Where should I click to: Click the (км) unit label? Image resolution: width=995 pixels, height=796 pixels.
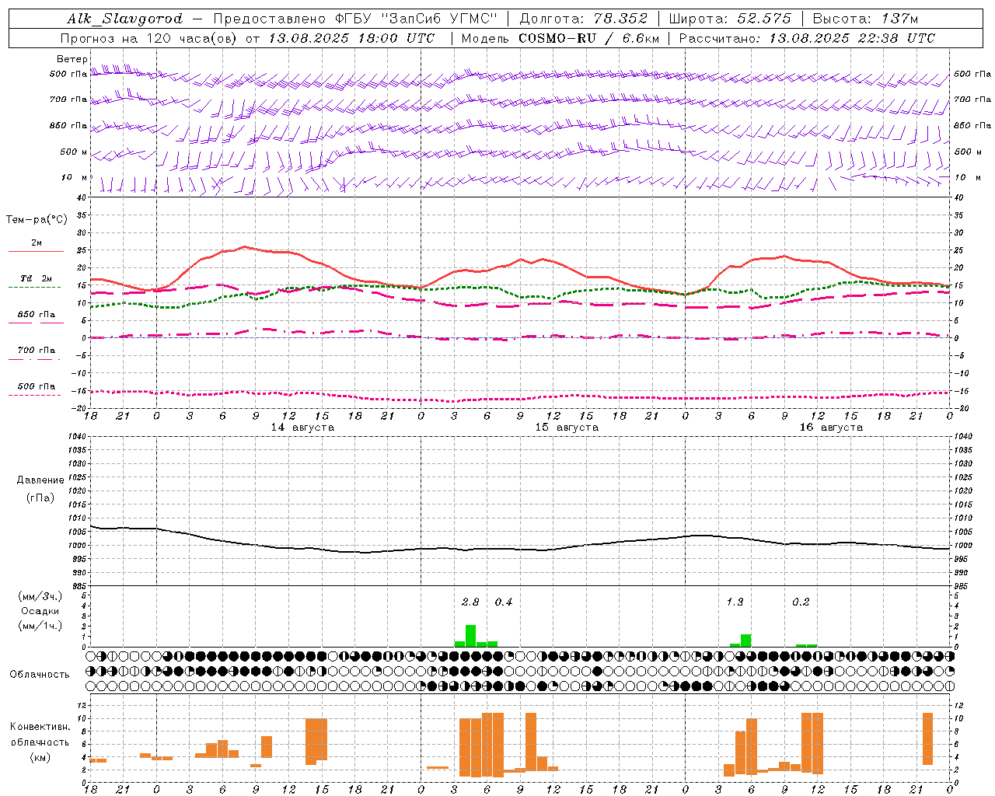[x=40, y=756]
